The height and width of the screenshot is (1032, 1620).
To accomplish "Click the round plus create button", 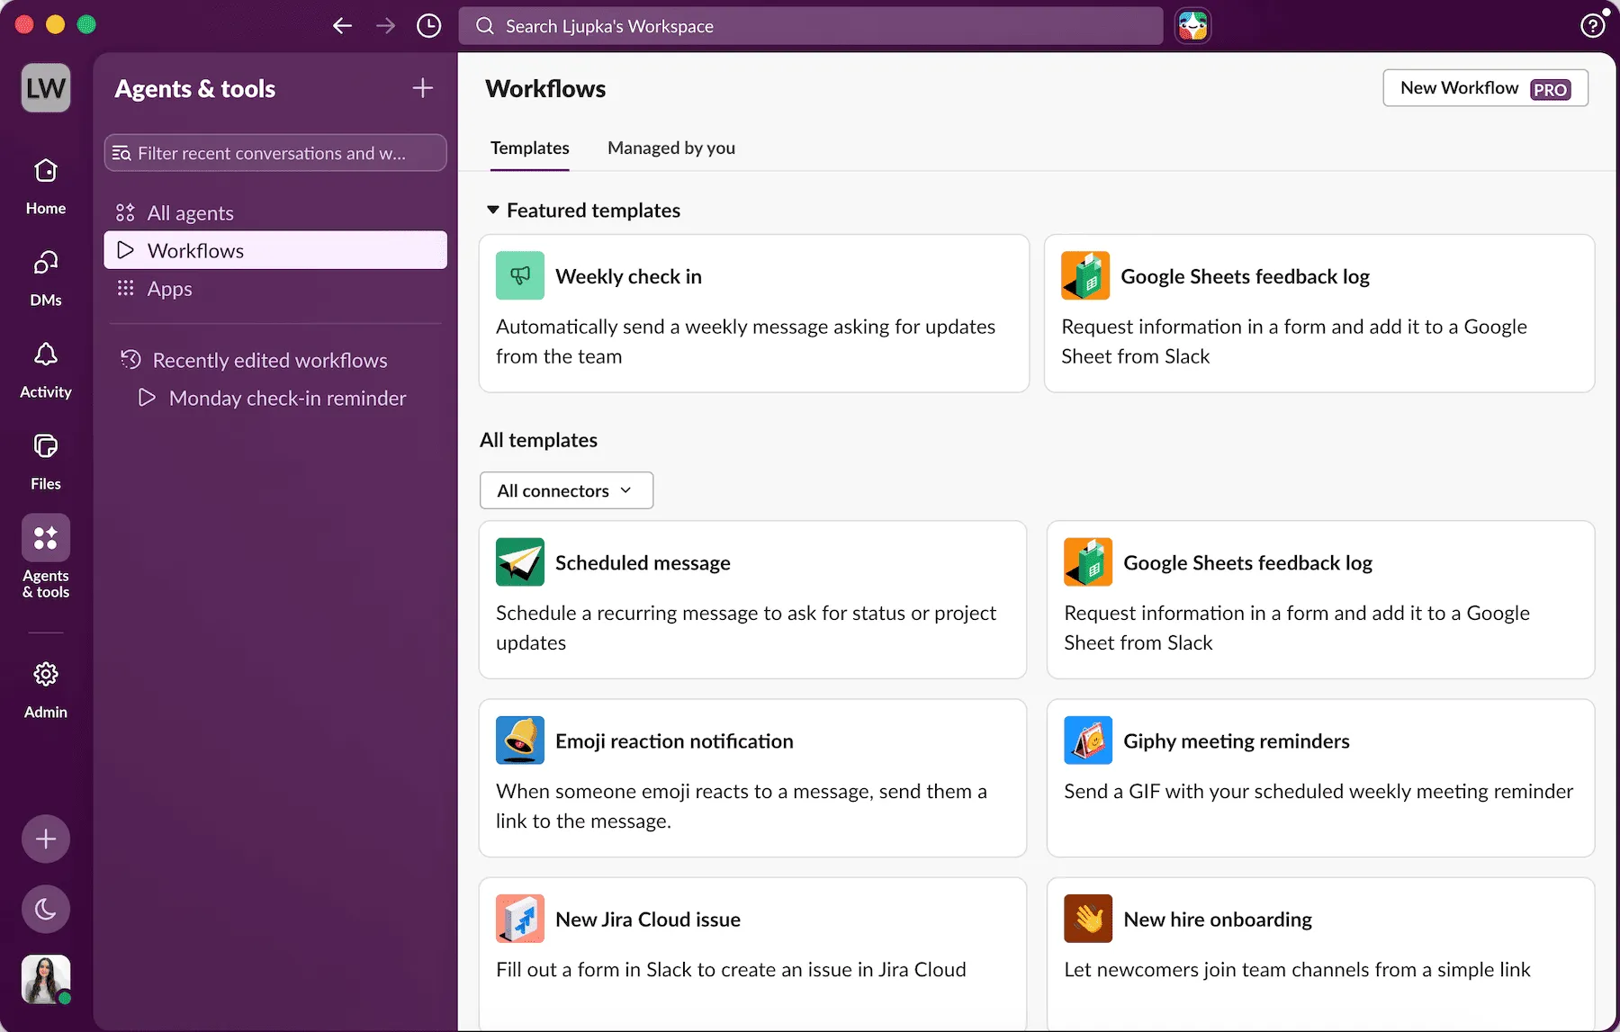I will pyautogui.click(x=46, y=839).
